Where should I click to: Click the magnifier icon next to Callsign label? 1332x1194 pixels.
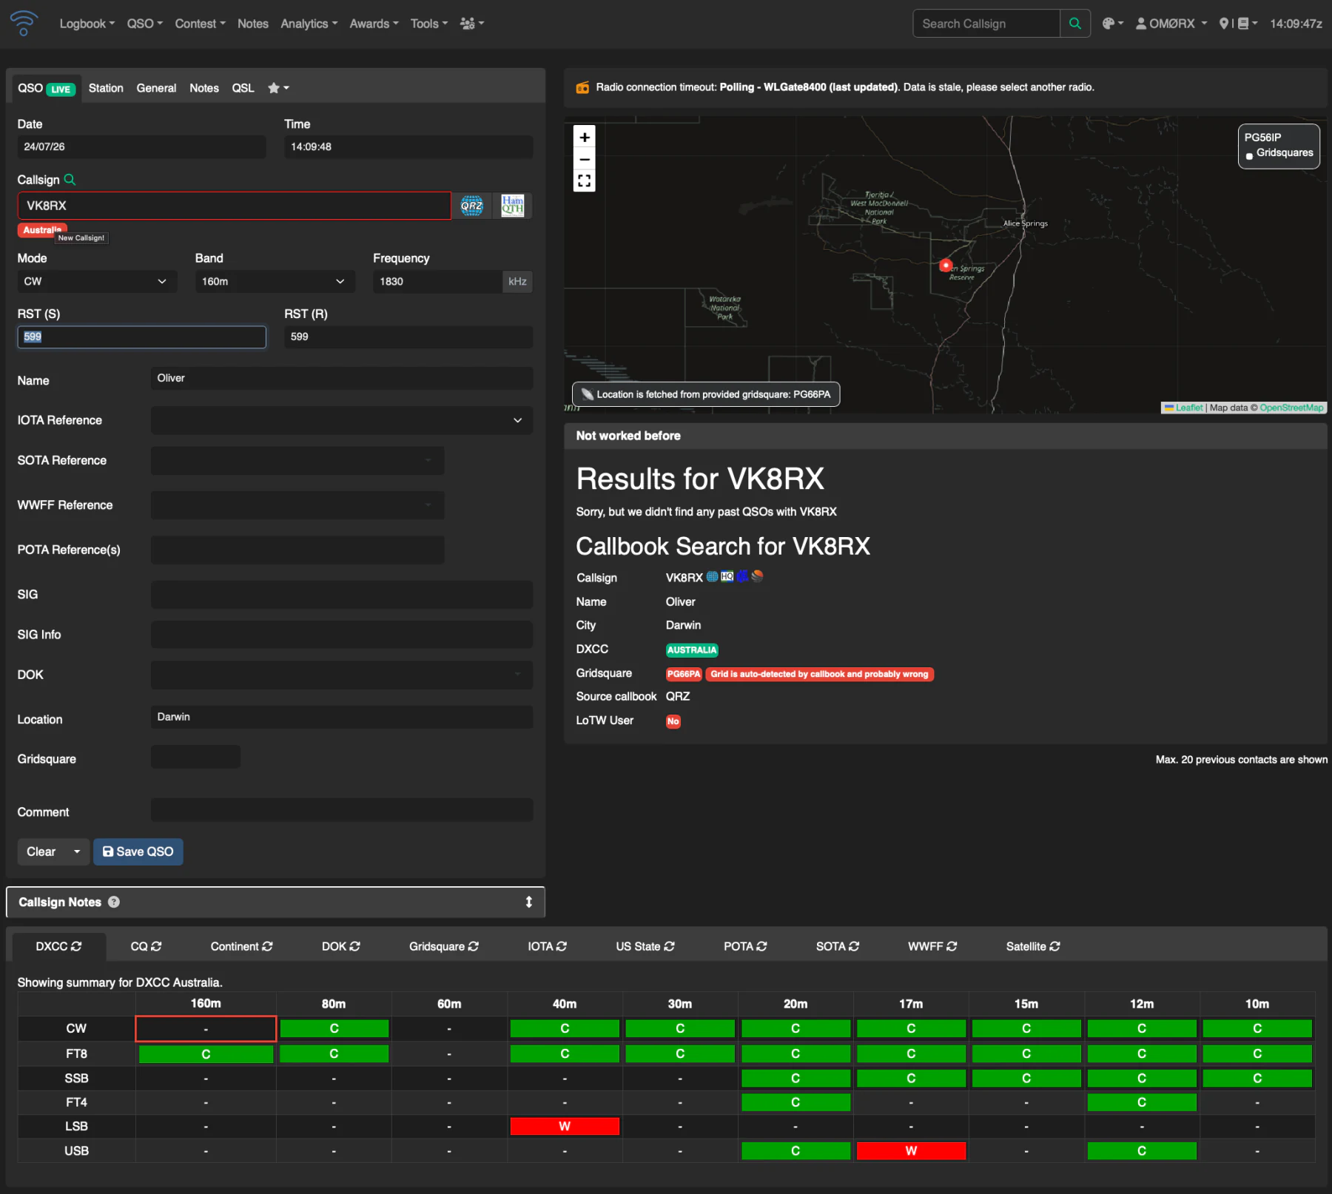click(x=70, y=180)
